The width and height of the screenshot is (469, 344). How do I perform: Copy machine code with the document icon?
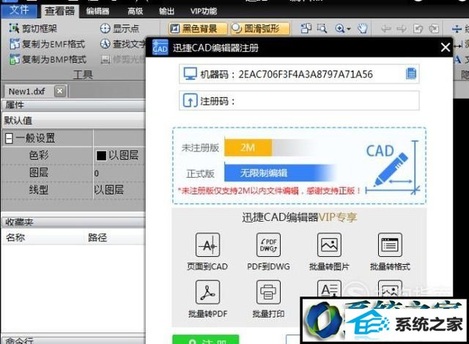[411, 73]
